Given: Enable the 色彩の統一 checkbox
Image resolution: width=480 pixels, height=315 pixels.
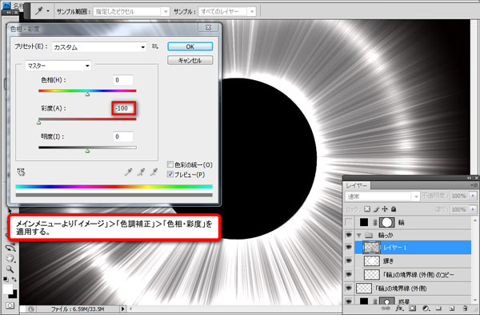Looking at the screenshot, I should (x=170, y=164).
